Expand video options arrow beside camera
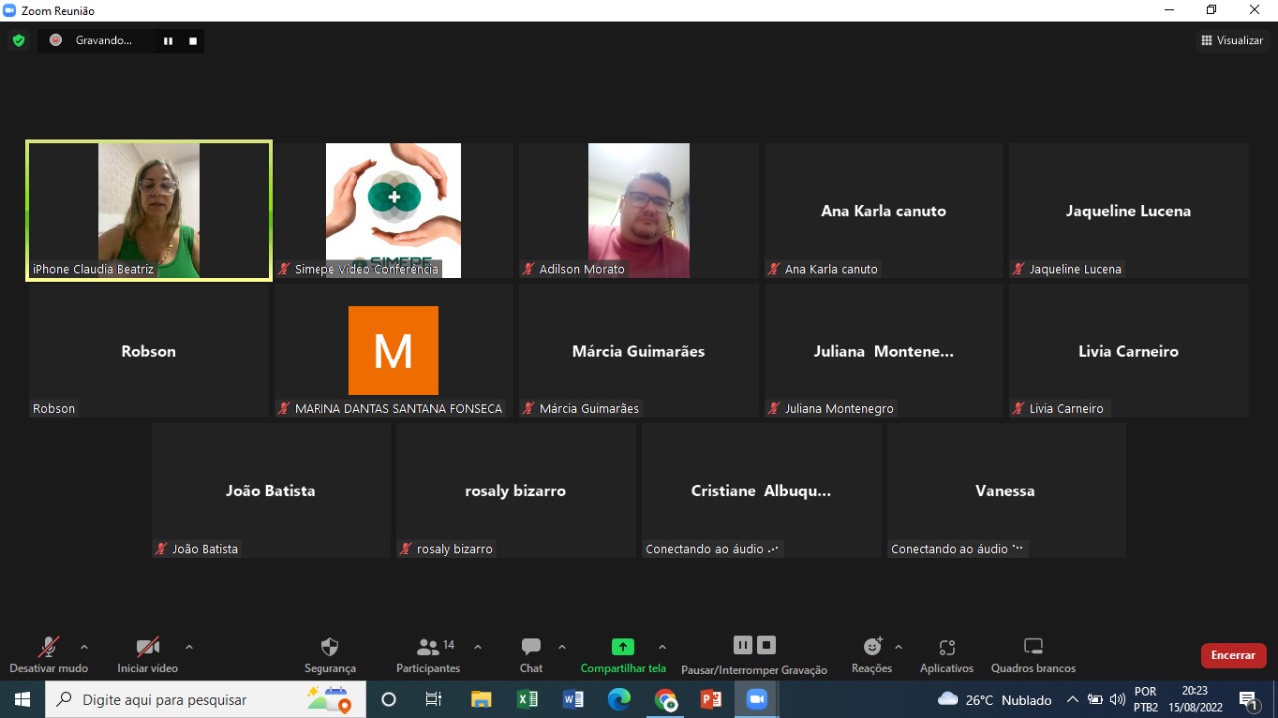The width and height of the screenshot is (1278, 718). pos(189,647)
